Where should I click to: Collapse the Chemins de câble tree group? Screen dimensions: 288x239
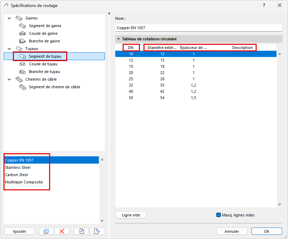(9, 79)
